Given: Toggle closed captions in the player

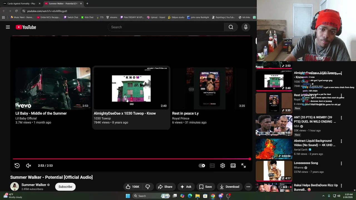Looking at the screenshot, I should tap(212, 166).
